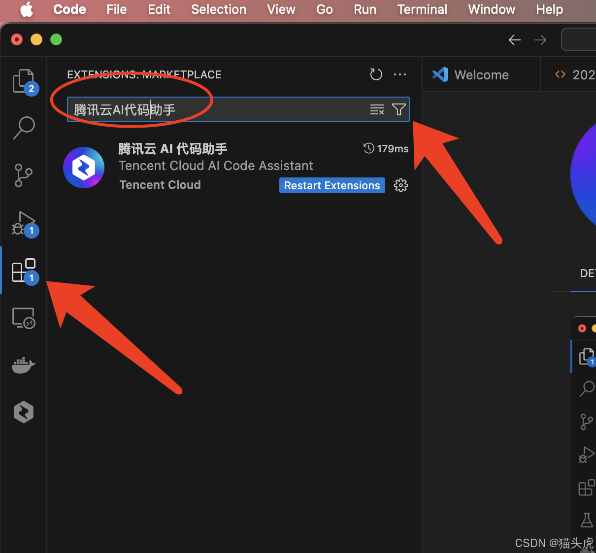Open the Explorer view in activity bar
The width and height of the screenshot is (596, 553).
tap(24, 81)
